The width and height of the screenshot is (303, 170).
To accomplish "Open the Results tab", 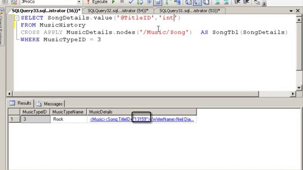I will 21,103.
